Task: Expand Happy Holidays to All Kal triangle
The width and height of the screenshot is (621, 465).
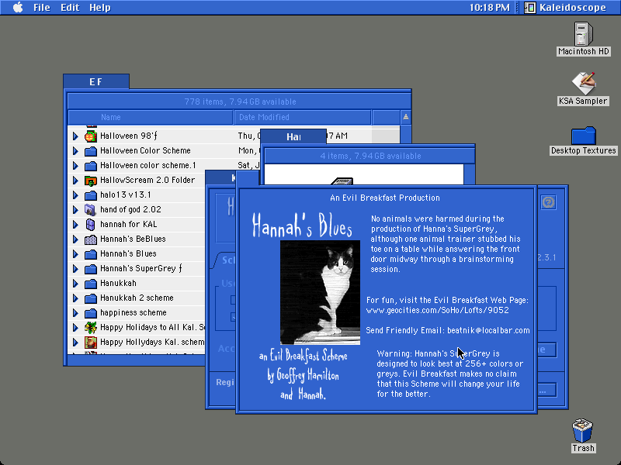Action: click(75, 328)
